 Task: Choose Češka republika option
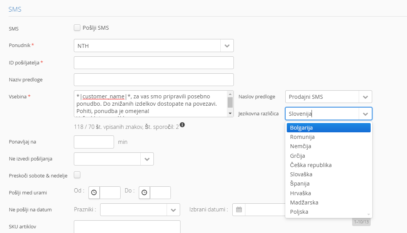pyautogui.click(x=329, y=165)
